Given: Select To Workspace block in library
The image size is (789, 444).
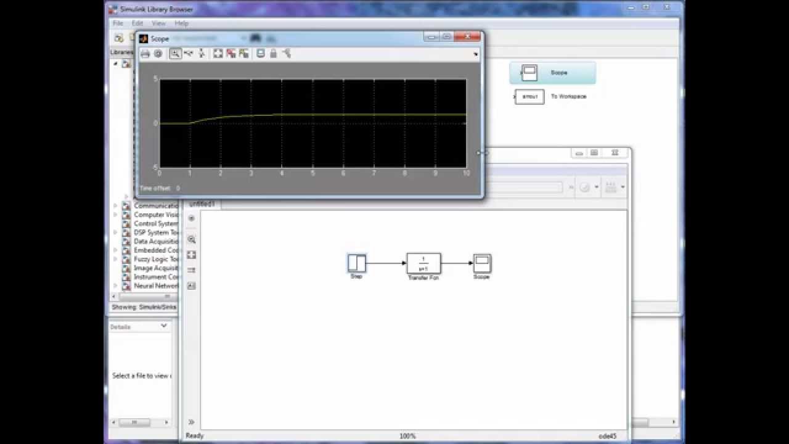Looking at the screenshot, I should tap(551, 97).
